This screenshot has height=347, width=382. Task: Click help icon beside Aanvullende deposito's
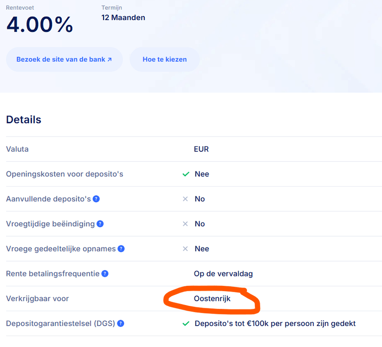click(x=96, y=199)
